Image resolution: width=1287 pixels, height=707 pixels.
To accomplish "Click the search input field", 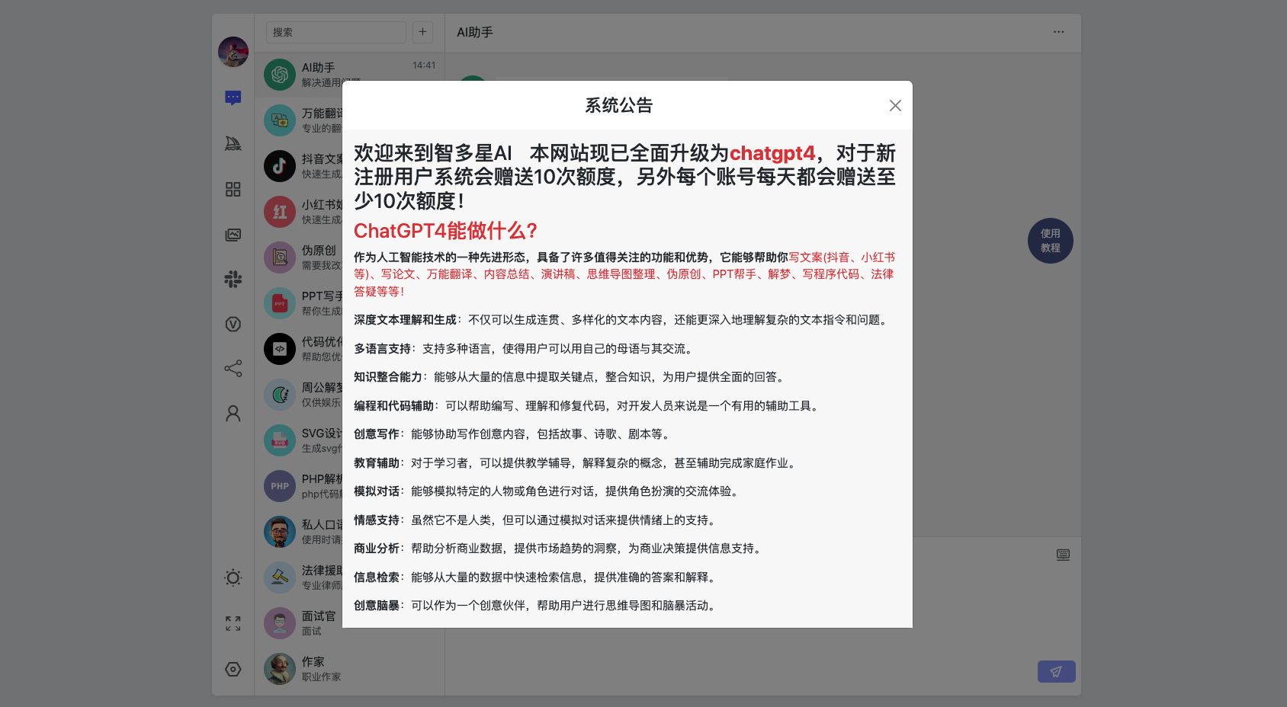I will tap(336, 32).
